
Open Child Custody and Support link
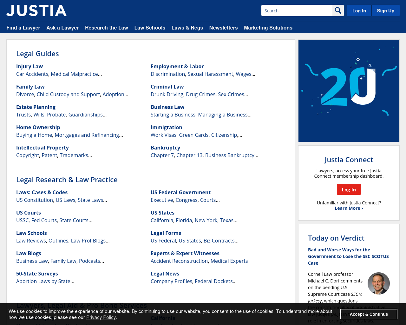coord(68,94)
